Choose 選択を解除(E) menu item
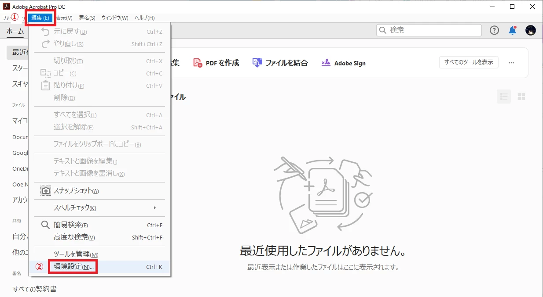Screen dimensions: 543x297 click(x=99, y=127)
